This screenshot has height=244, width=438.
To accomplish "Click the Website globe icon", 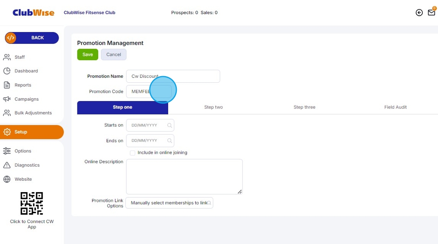I will point(7,179).
